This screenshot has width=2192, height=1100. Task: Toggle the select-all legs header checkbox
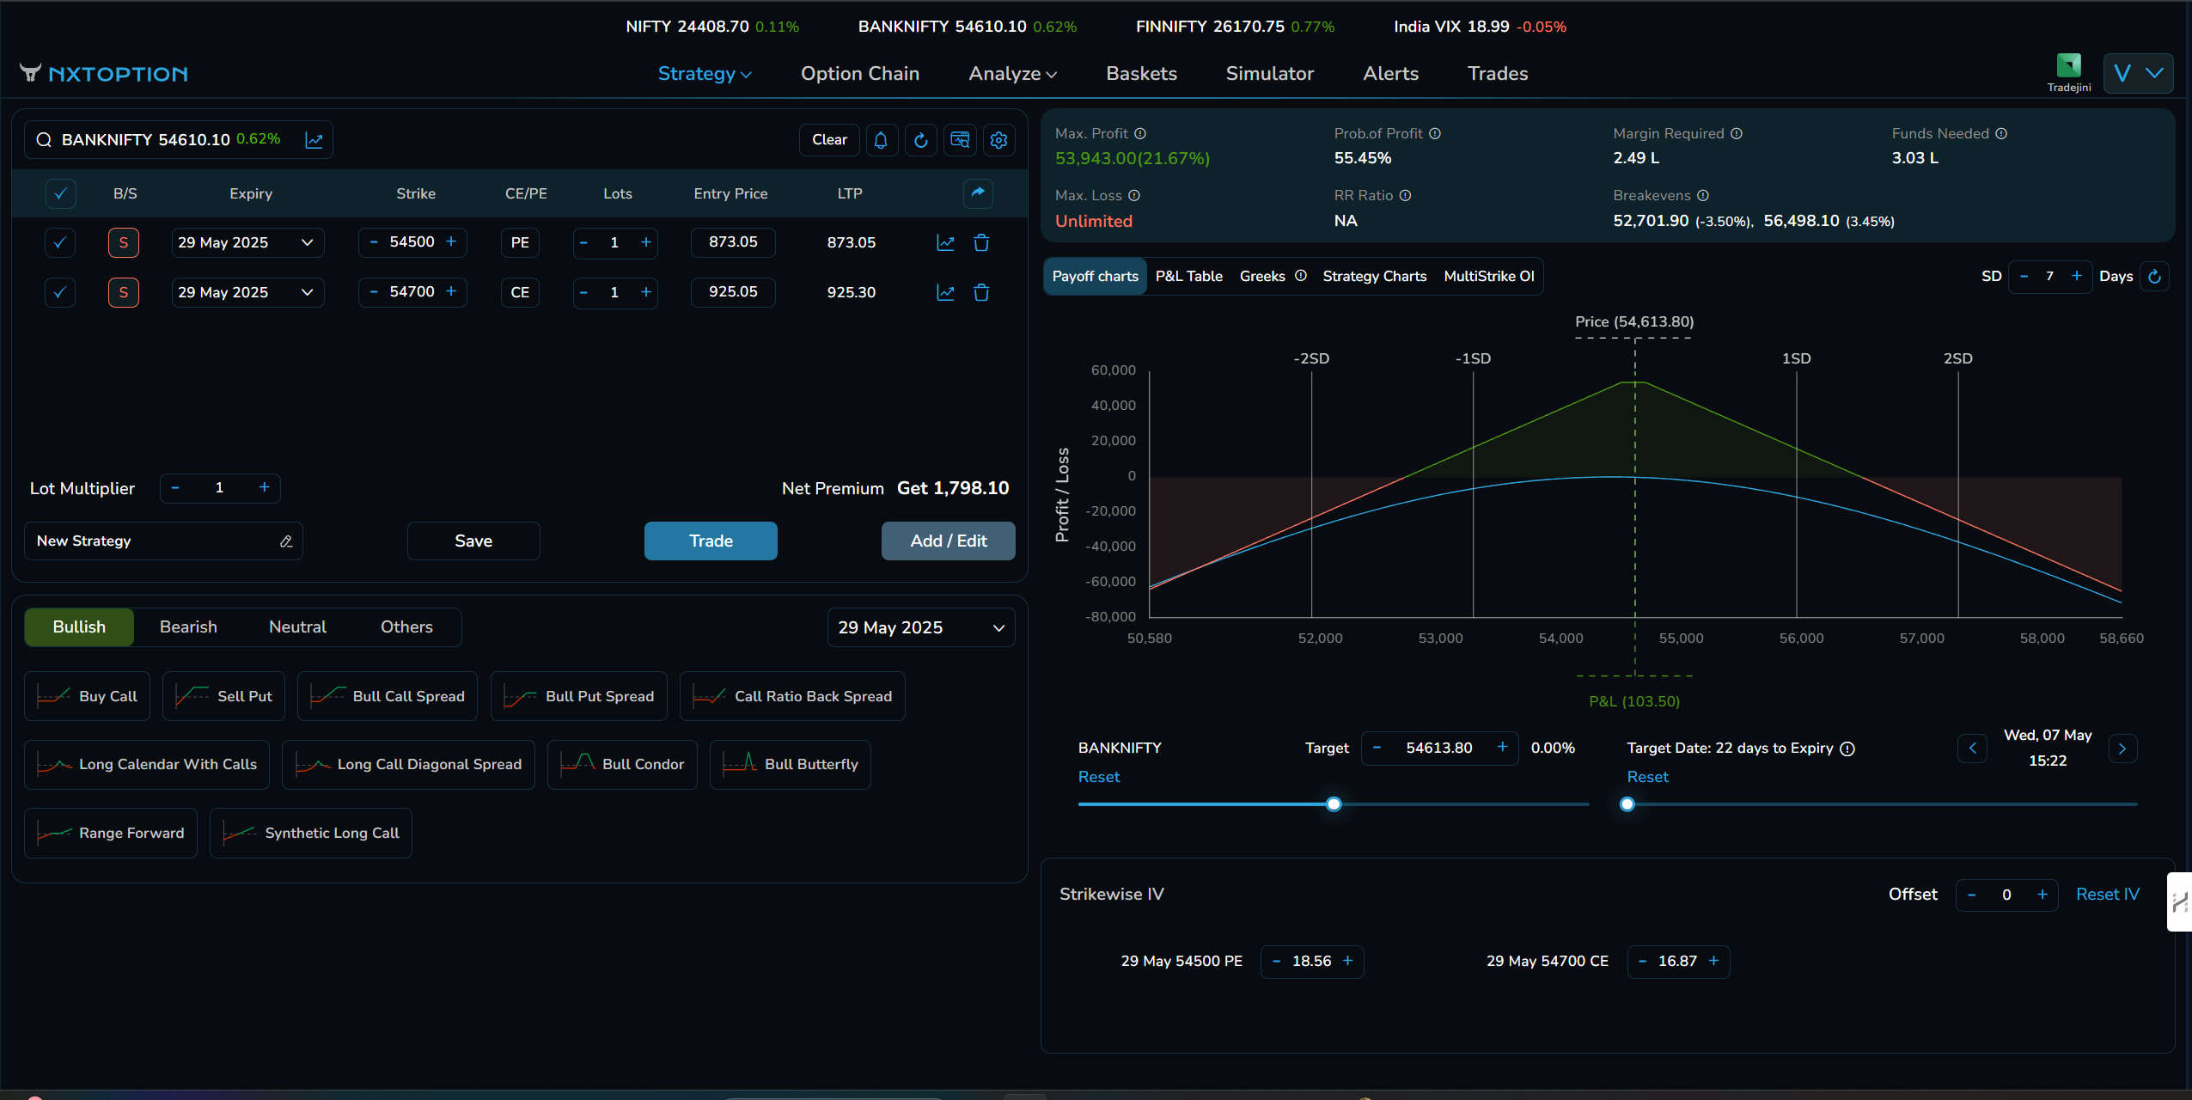60,193
